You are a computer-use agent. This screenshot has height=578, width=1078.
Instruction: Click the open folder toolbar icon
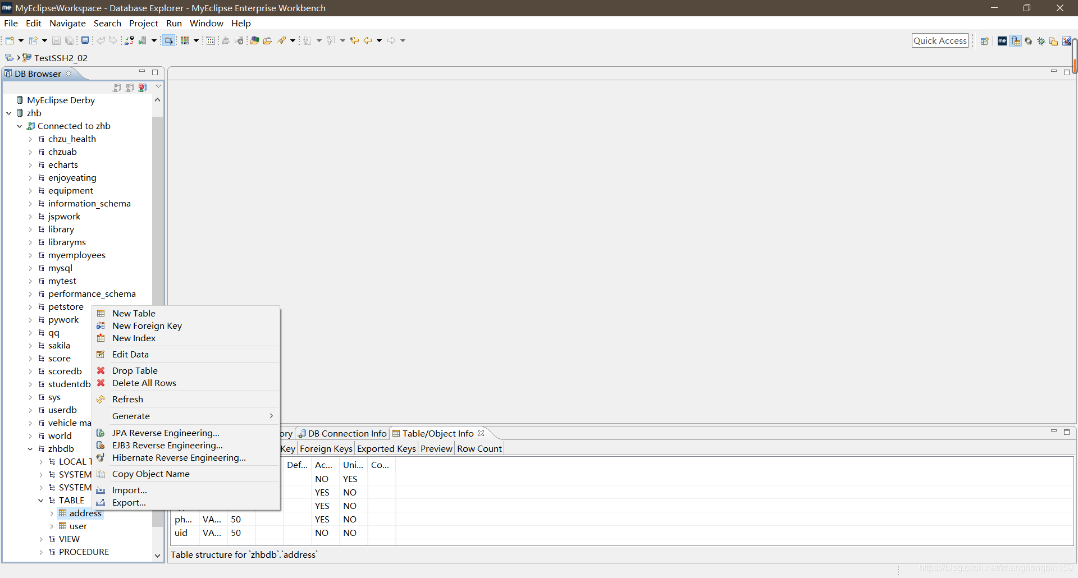(268, 40)
